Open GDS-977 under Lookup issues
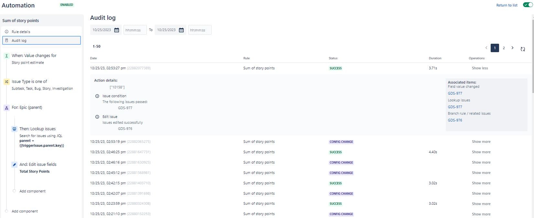Viewport: 534px width, 218px height. tap(455, 107)
